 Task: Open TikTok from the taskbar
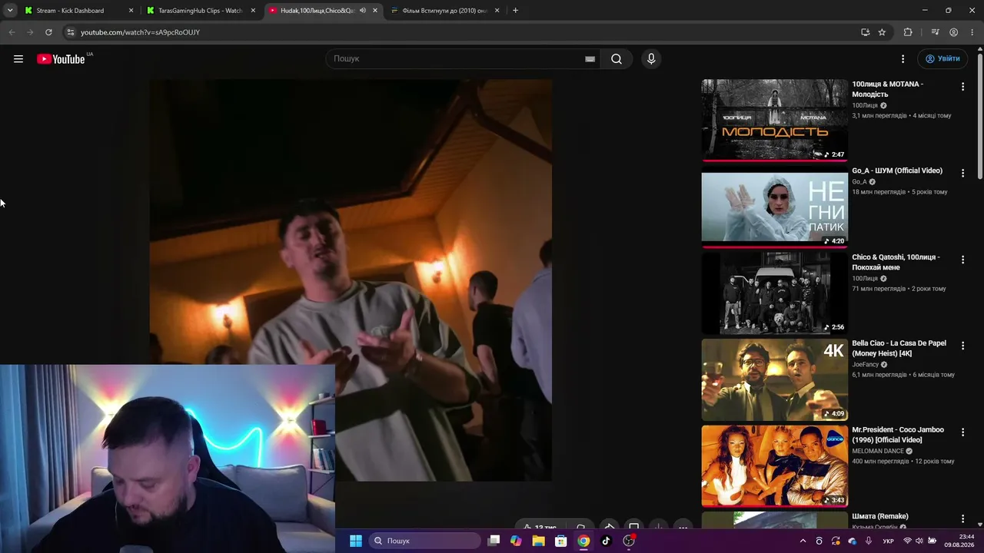coord(606,541)
